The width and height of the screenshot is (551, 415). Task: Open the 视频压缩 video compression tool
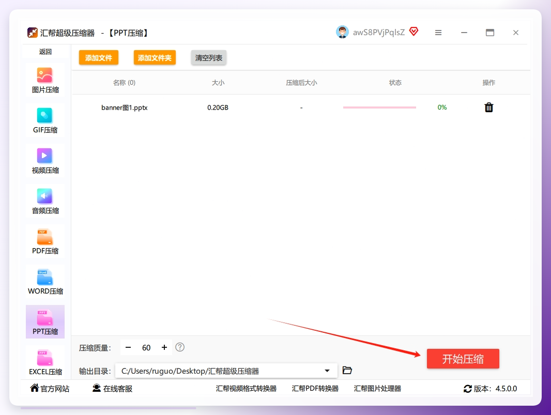tap(45, 161)
